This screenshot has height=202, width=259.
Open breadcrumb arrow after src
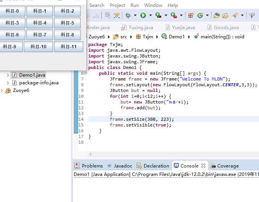pos(131,37)
